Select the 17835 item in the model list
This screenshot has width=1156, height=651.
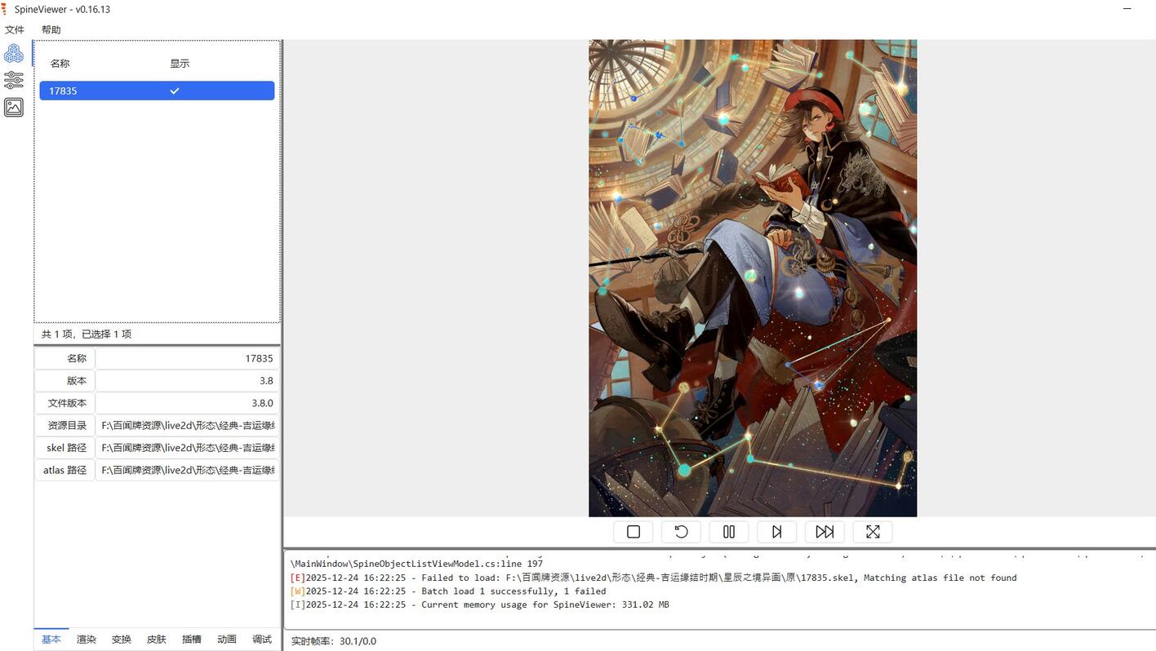coord(157,91)
